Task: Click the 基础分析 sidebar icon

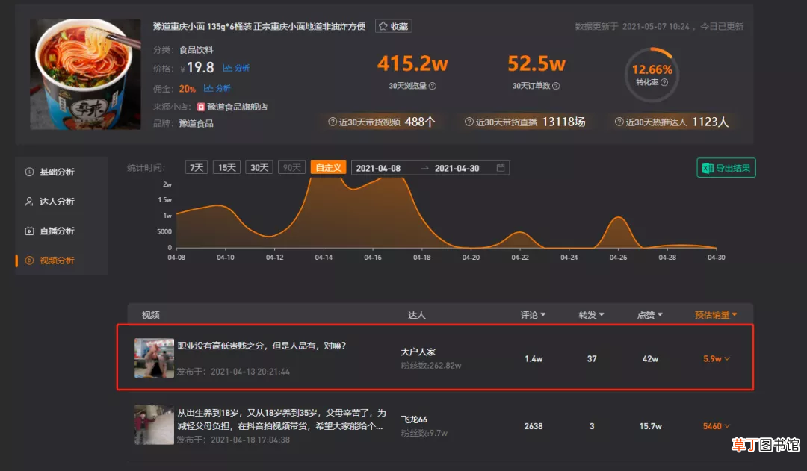Action: tap(29, 172)
